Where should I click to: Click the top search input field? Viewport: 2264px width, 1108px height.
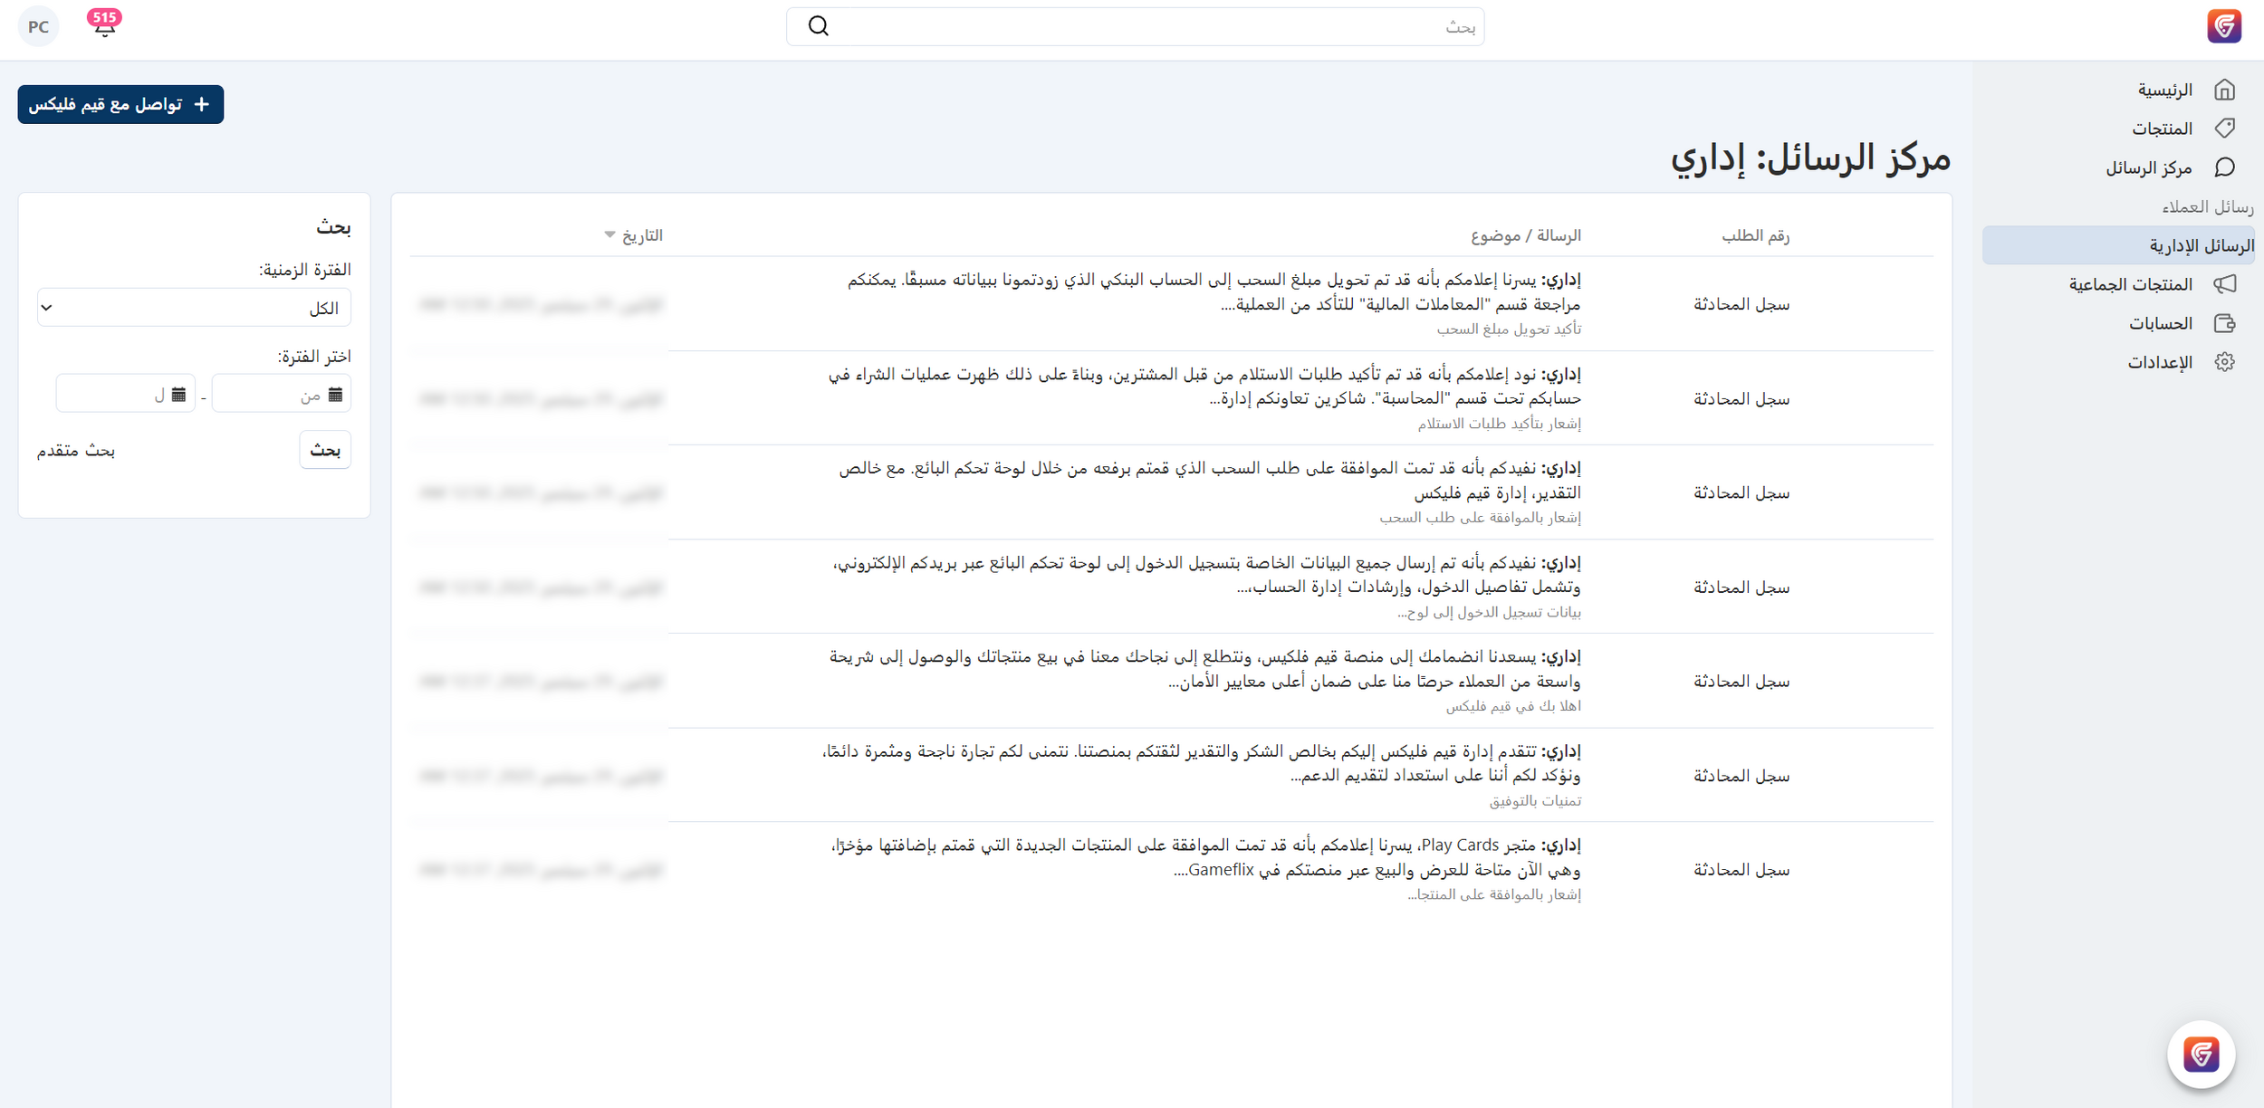(x=1150, y=27)
